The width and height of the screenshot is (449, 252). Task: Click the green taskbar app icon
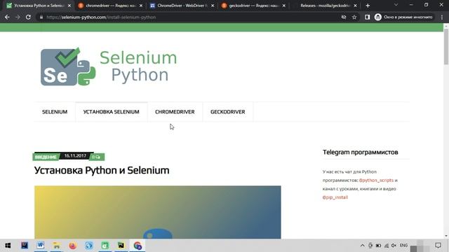105,246
